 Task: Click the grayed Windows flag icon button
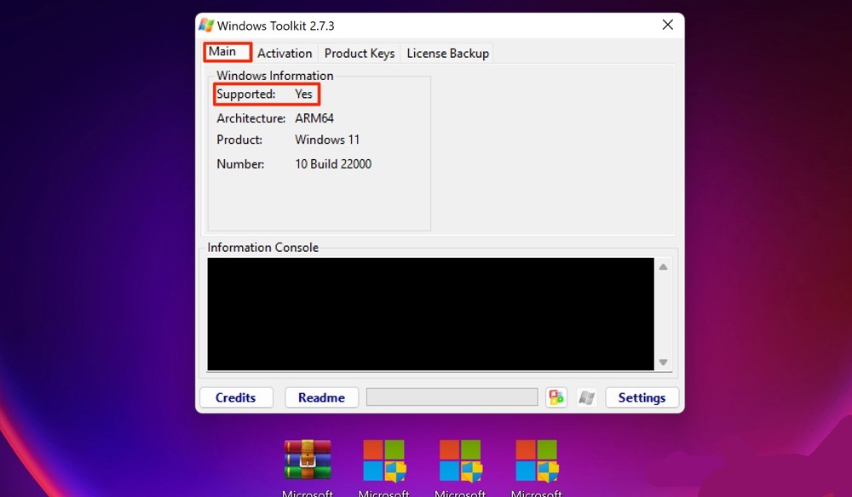click(x=586, y=397)
